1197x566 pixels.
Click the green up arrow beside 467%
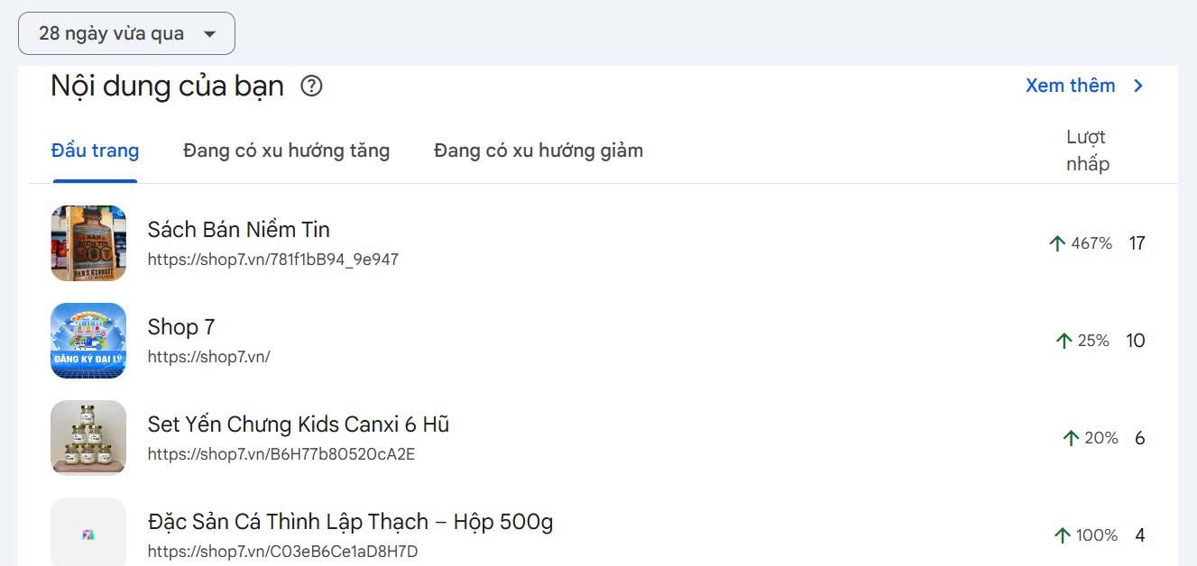click(x=1059, y=242)
